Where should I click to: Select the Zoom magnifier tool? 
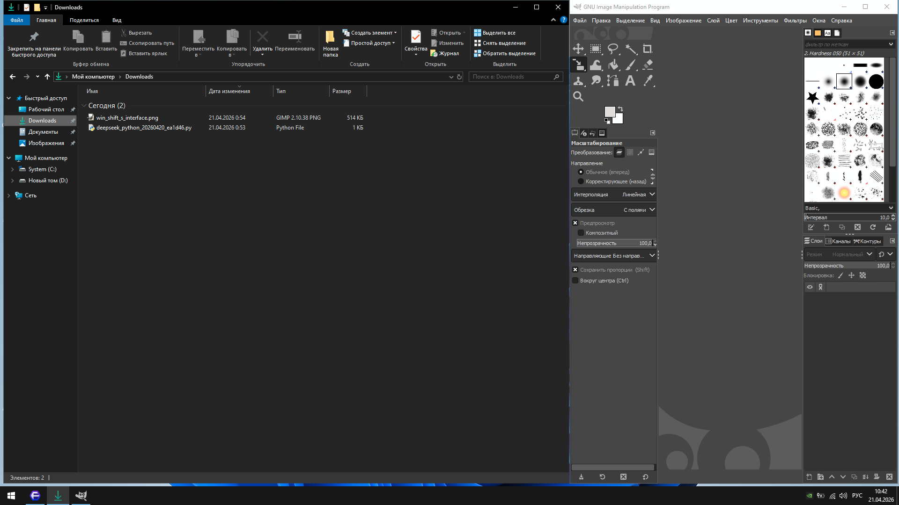(x=578, y=96)
